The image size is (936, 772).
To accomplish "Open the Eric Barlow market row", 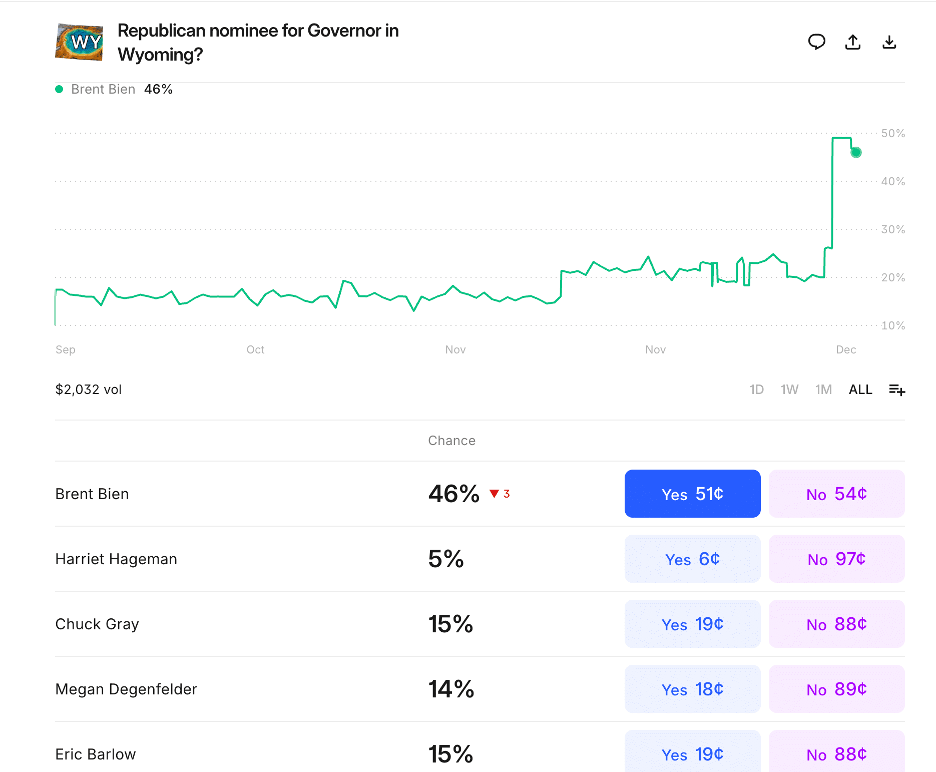I will point(96,754).
